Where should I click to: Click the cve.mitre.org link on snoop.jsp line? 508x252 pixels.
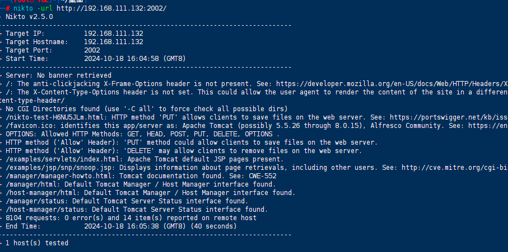click(465, 167)
